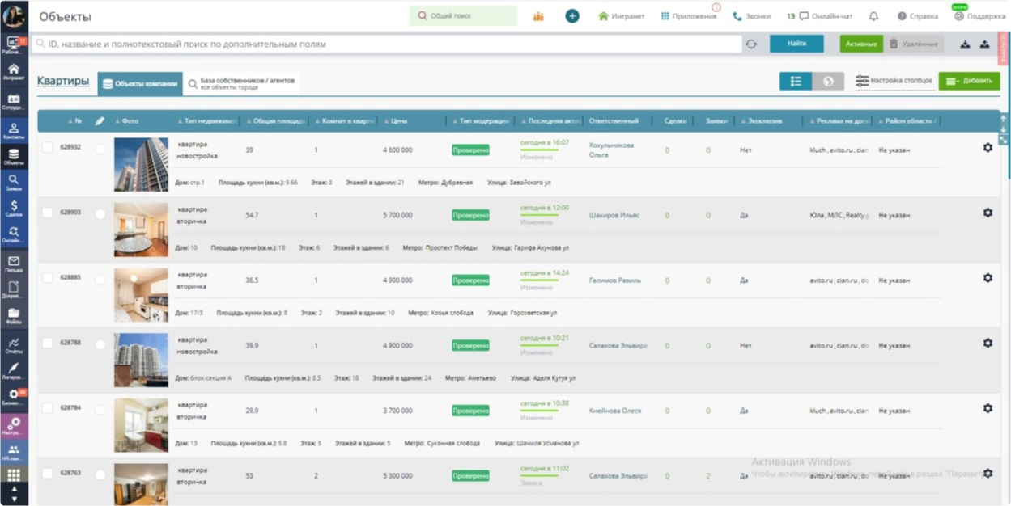This screenshot has height=506, width=1011.
Task: Open Сделки dollar icon in sidebar
Action: pyautogui.click(x=14, y=209)
